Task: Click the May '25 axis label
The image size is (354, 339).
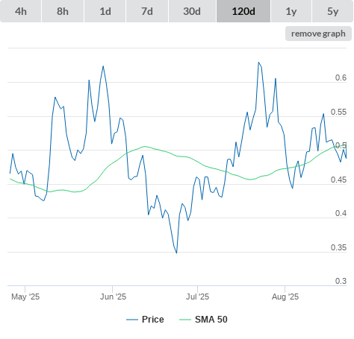Action: click(25, 297)
